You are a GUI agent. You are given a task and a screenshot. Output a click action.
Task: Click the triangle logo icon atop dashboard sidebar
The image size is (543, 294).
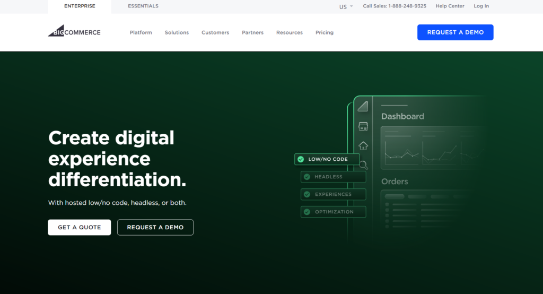point(363,107)
